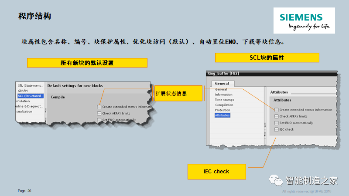Screen dimensions: 349x196
Task: Select the Visualization settings entry
Action: (24, 112)
